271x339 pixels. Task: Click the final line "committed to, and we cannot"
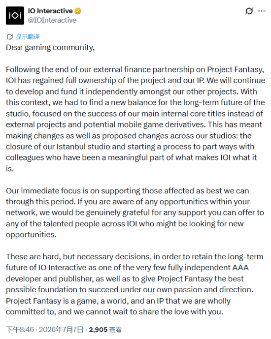(x=114, y=311)
